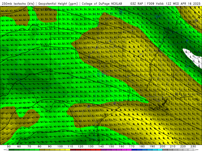Click the 'Geopotential Height (gpm)' title text

tap(58, 4)
